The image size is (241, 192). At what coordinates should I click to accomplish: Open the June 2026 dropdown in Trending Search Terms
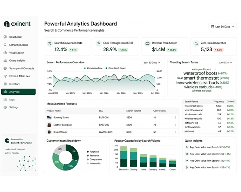[x=225, y=62]
